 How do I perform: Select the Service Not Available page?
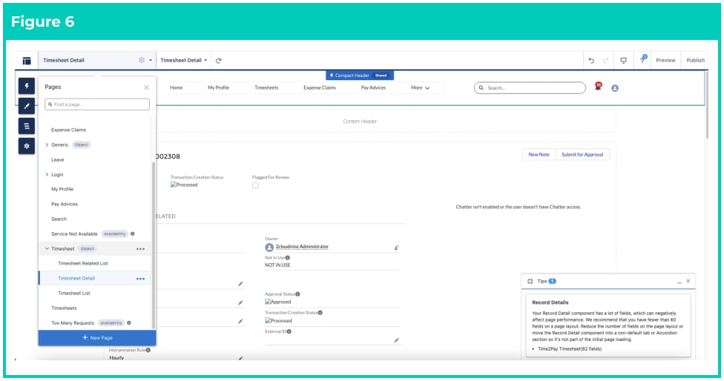[74, 233]
